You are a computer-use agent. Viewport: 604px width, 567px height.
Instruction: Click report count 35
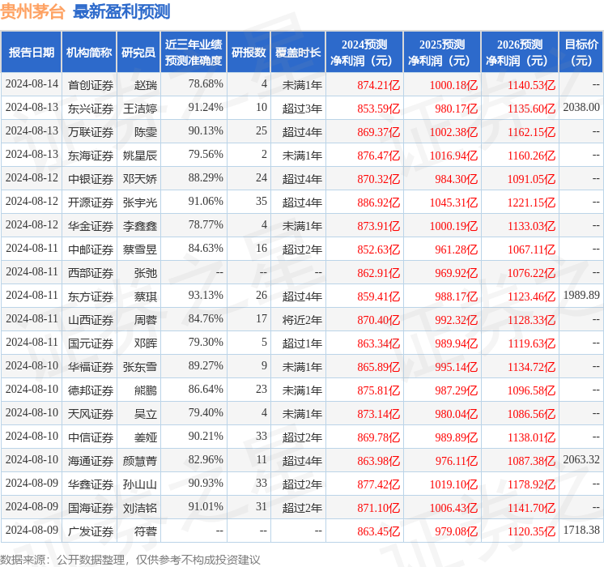coord(262,201)
